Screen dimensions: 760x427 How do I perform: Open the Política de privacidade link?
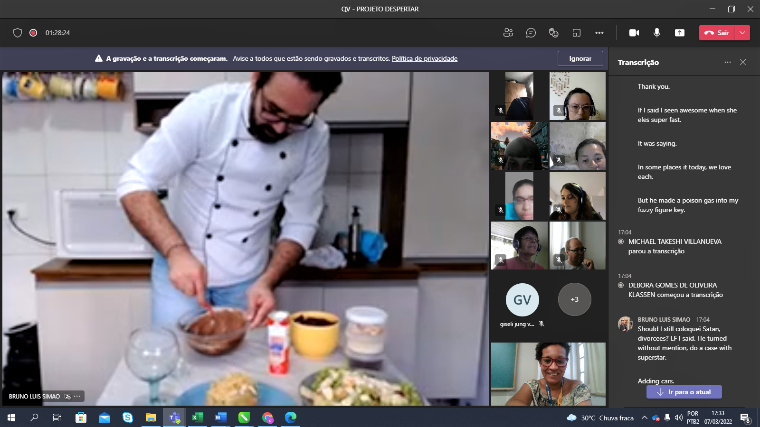(424, 58)
